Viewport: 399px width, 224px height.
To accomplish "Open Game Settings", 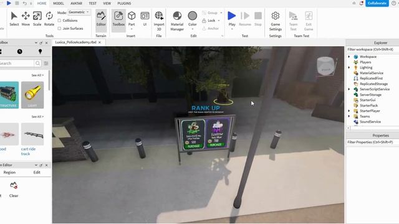I will point(276,21).
